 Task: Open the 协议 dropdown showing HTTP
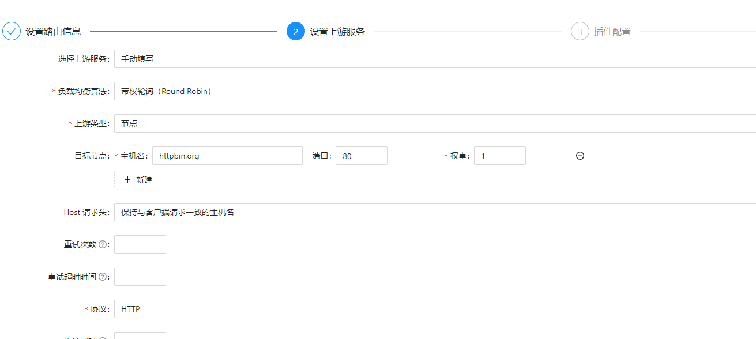click(x=435, y=309)
